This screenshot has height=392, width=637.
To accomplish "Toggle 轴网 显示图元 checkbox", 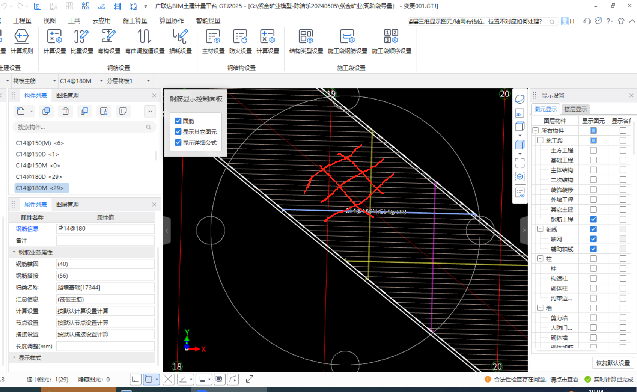I will [x=593, y=239].
